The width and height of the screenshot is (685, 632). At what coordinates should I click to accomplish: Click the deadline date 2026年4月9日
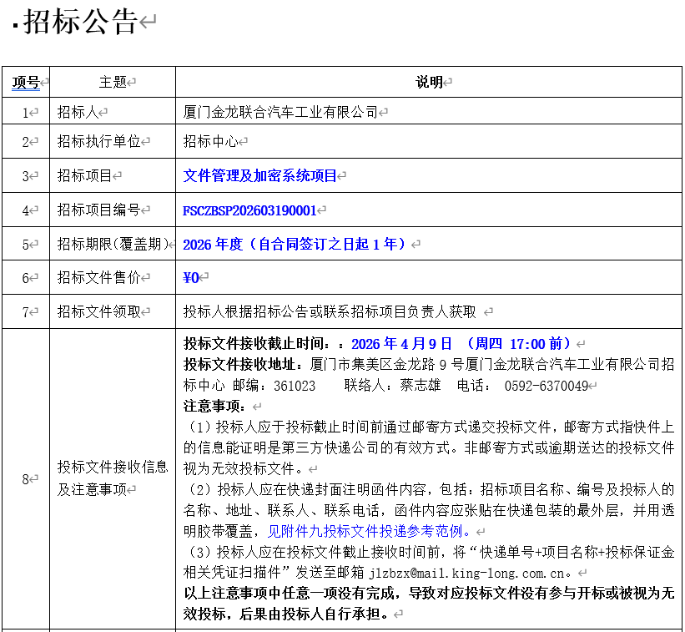[x=401, y=343]
